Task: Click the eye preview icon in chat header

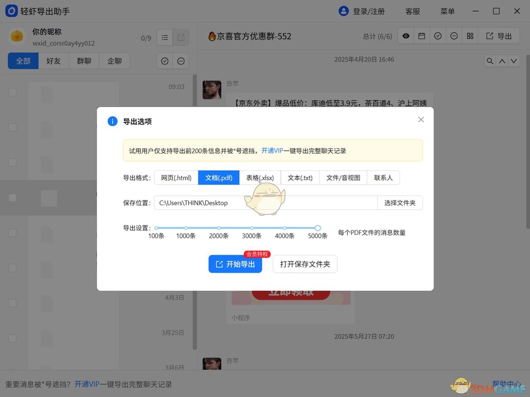Action: pos(405,36)
